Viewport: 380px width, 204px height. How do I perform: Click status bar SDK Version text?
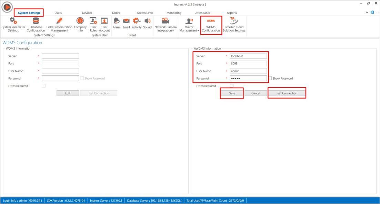coord(66,201)
